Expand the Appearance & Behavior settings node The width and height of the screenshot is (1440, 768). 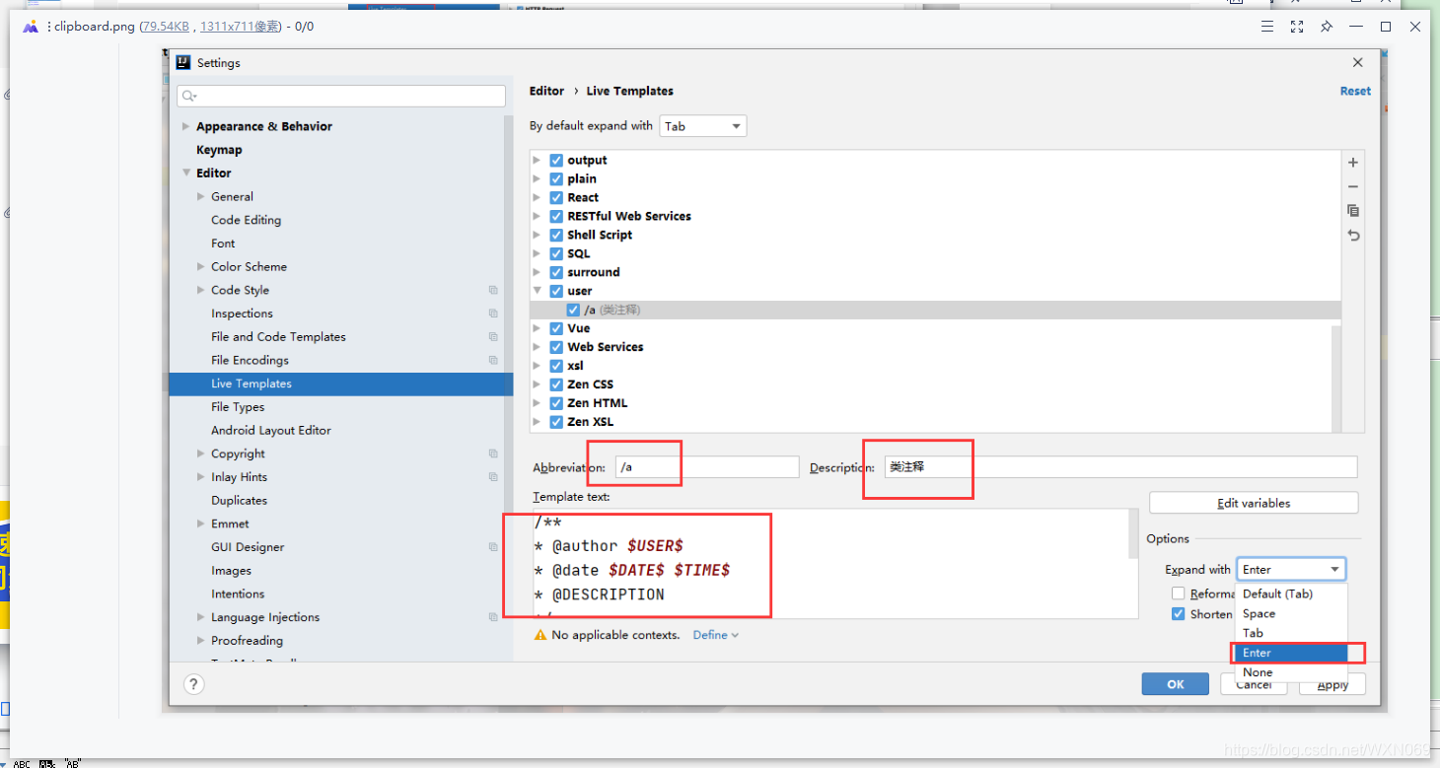click(x=185, y=126)
